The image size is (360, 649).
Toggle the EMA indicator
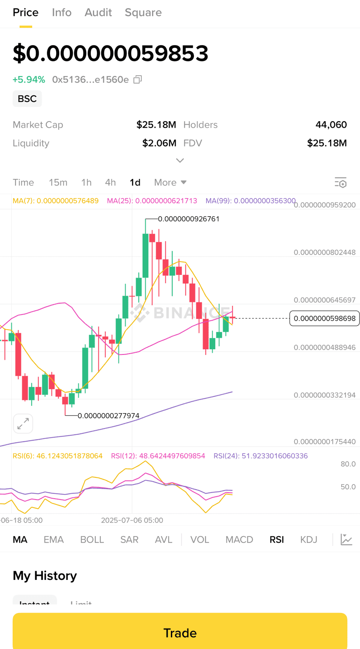53,540
